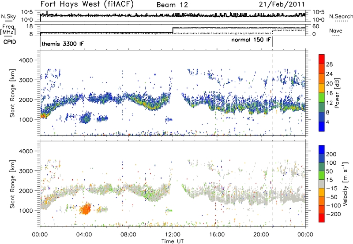
Task: Click the orange velocity blob near 04:00
Action: (x=86, y=209)
